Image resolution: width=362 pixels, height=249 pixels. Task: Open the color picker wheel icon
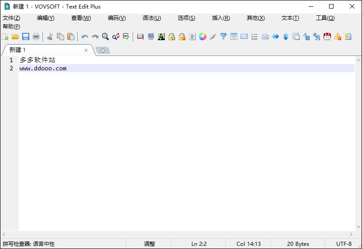tap(203, 37)
